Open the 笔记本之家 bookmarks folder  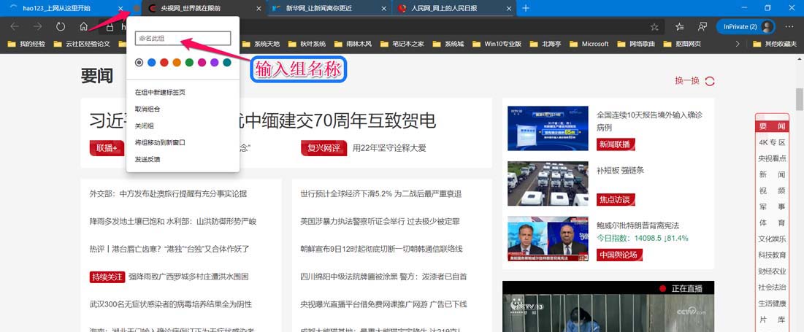pyautogui.click(x=402, y=44)
